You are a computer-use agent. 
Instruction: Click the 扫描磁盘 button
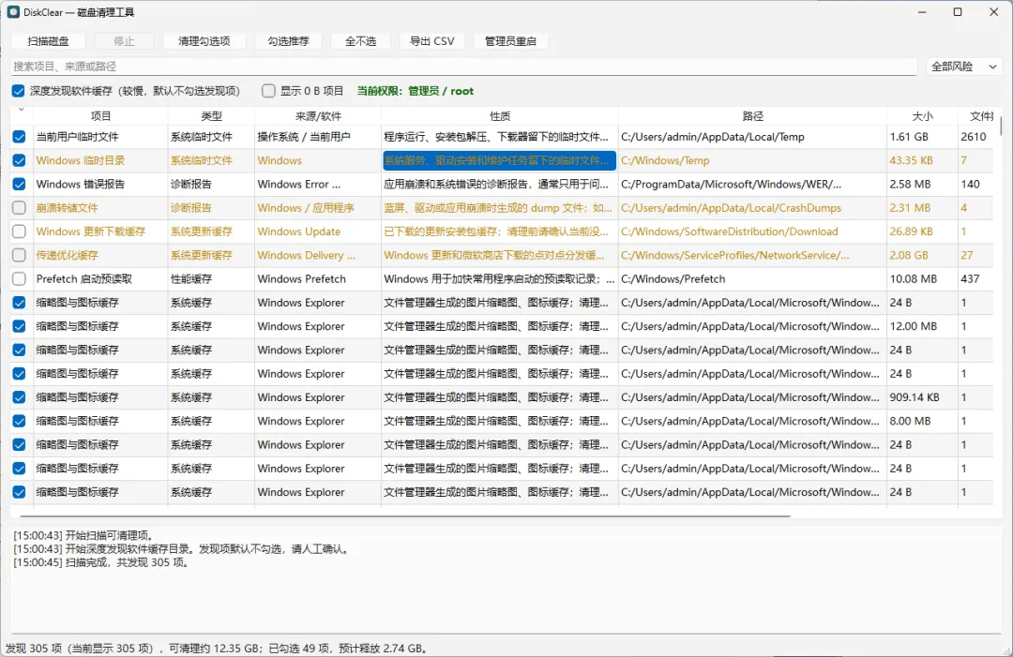(48, 41)
